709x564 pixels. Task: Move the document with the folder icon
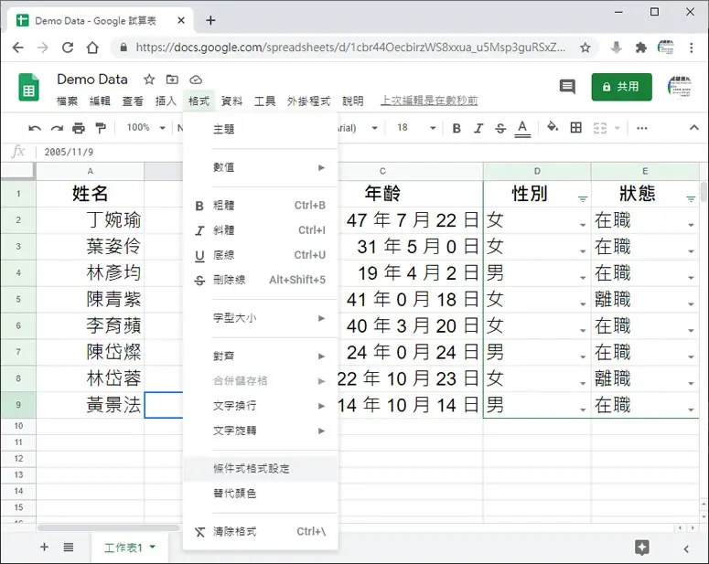coord(172,80)
